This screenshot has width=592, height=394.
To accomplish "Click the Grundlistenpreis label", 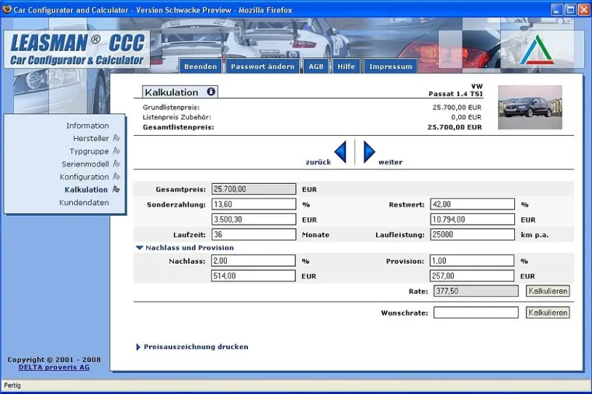I will 171,108.
